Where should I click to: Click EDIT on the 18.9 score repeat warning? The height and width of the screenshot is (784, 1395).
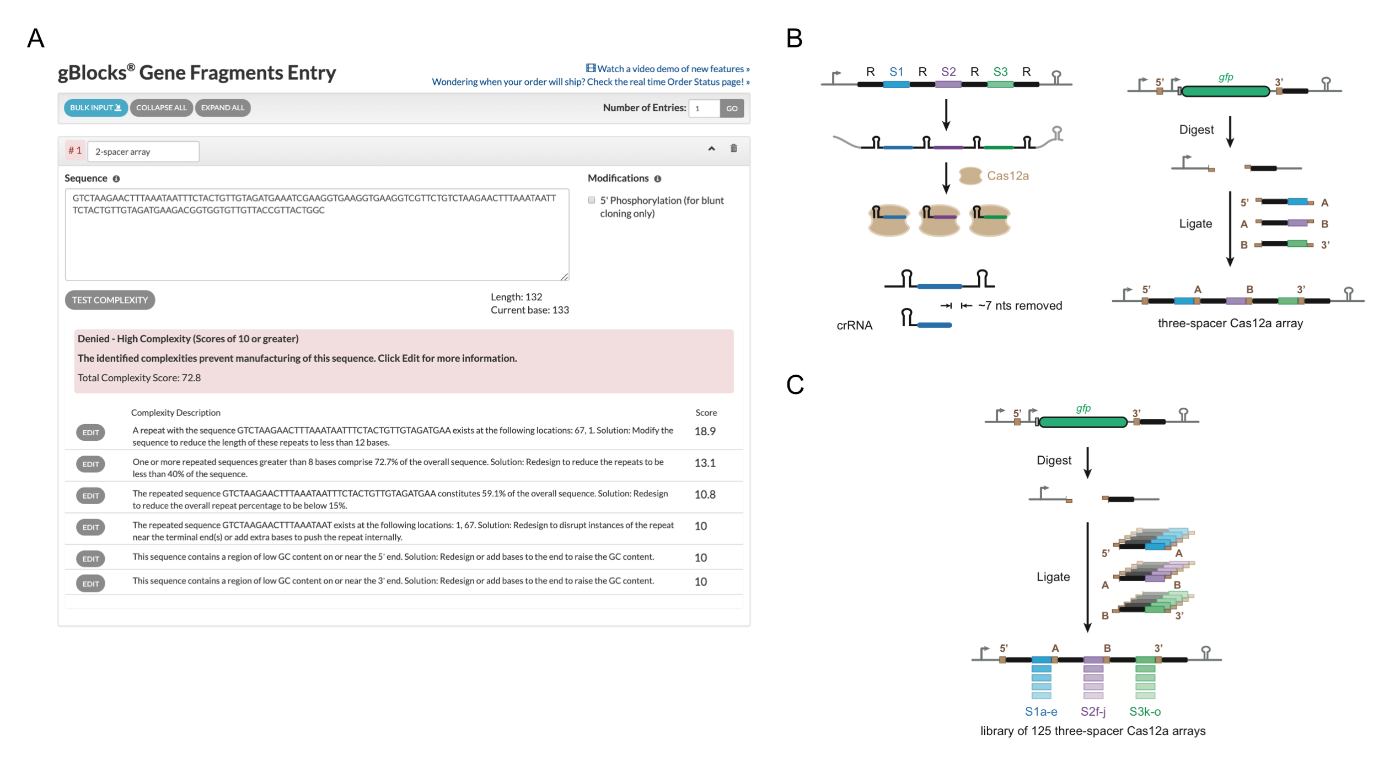[90, 432]
